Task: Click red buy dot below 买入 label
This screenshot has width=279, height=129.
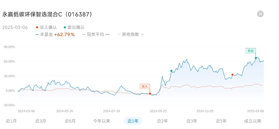Action: coord(150,93)
